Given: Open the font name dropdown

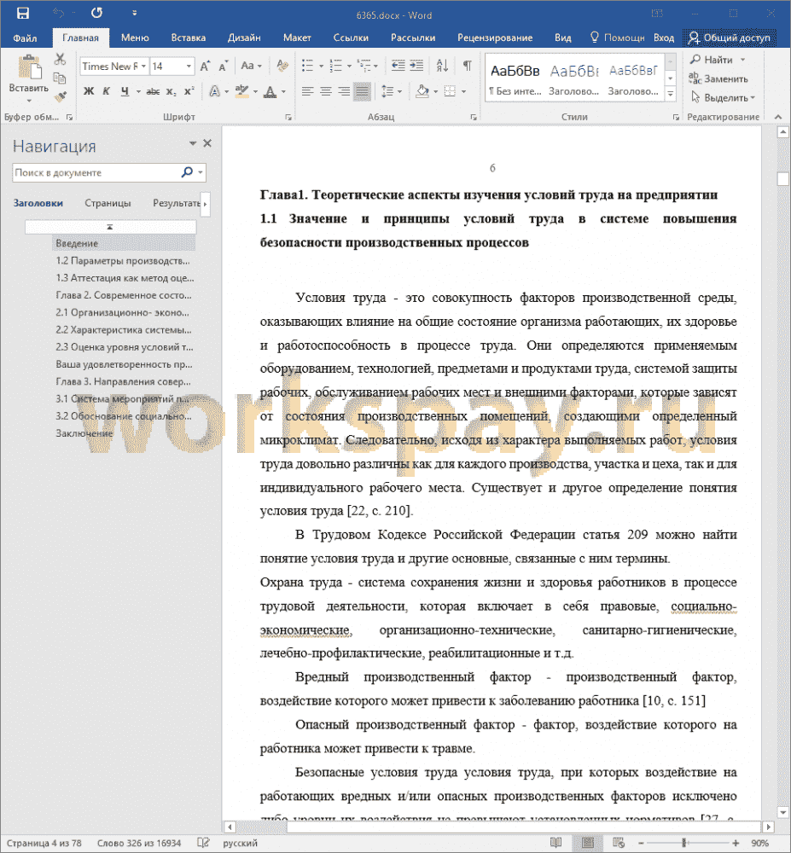Looking at the screenshot, I should coord(143,67).
